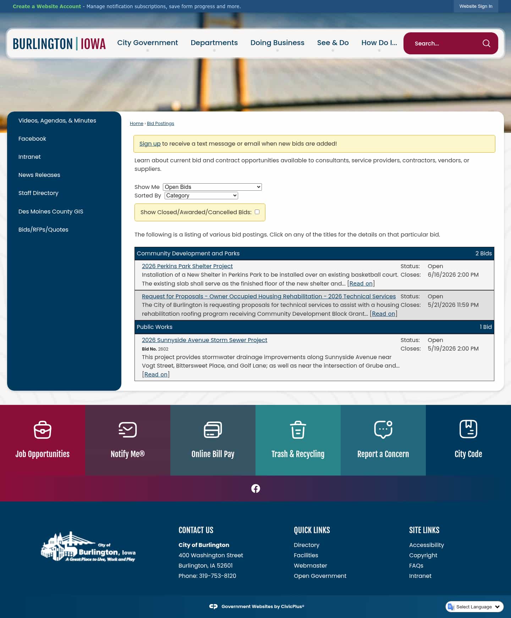Image resolution: width=511 pixels, height=618 pixels.
Task: Toggle Show Closed/Awarded/Cancelled Bids checkbox
Action: tap(257, 212)
